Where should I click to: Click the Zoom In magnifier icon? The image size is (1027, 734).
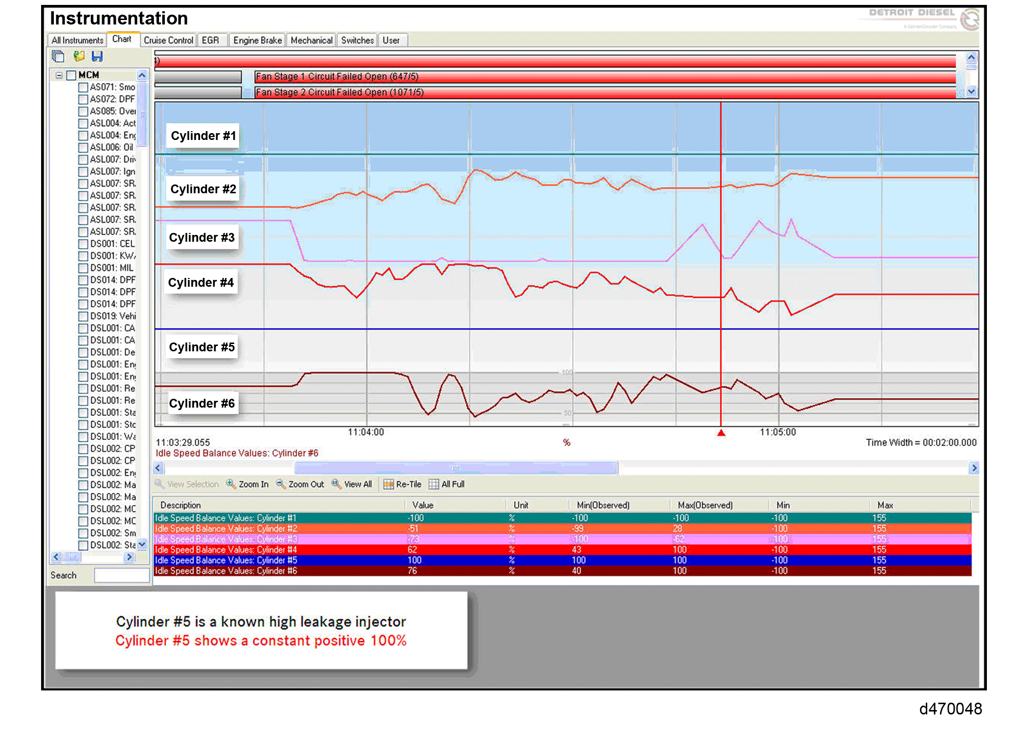tap(230, 483)
